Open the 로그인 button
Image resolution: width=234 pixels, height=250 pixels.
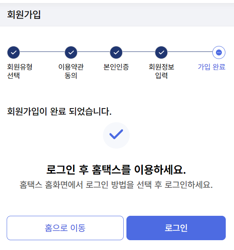point(176,228)
